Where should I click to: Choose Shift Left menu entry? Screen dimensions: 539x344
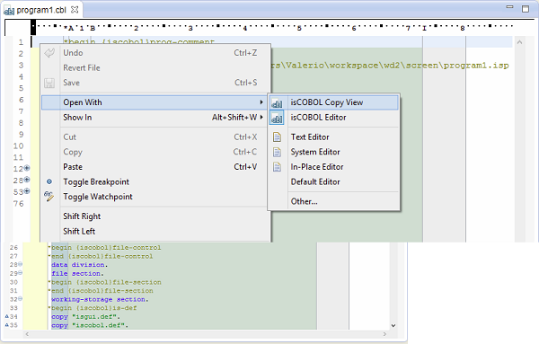[x=155, y=232]
